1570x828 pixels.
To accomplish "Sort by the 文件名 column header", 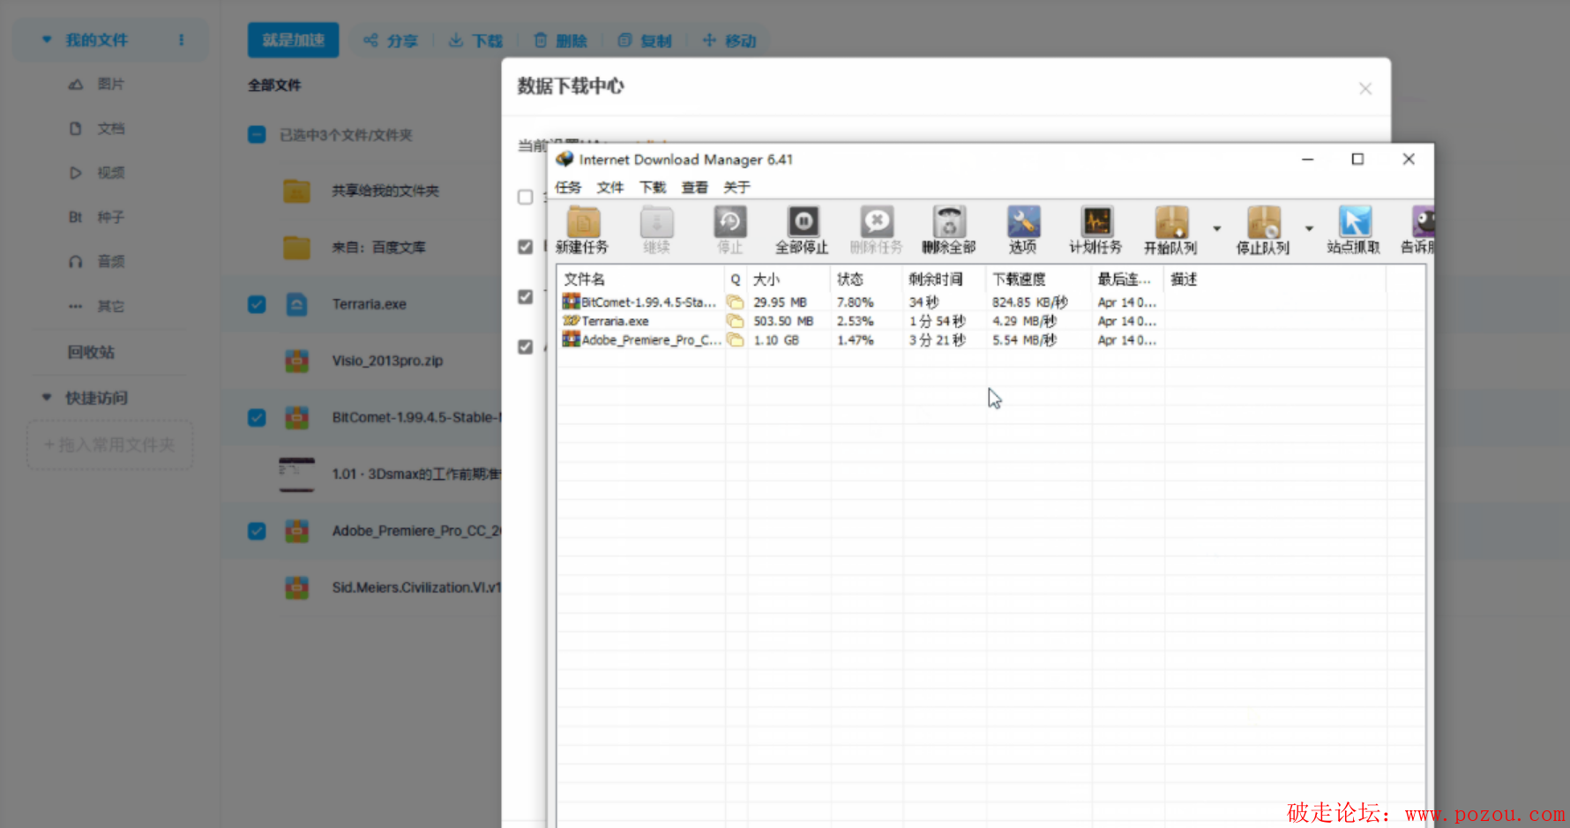I will coord(640,280).
